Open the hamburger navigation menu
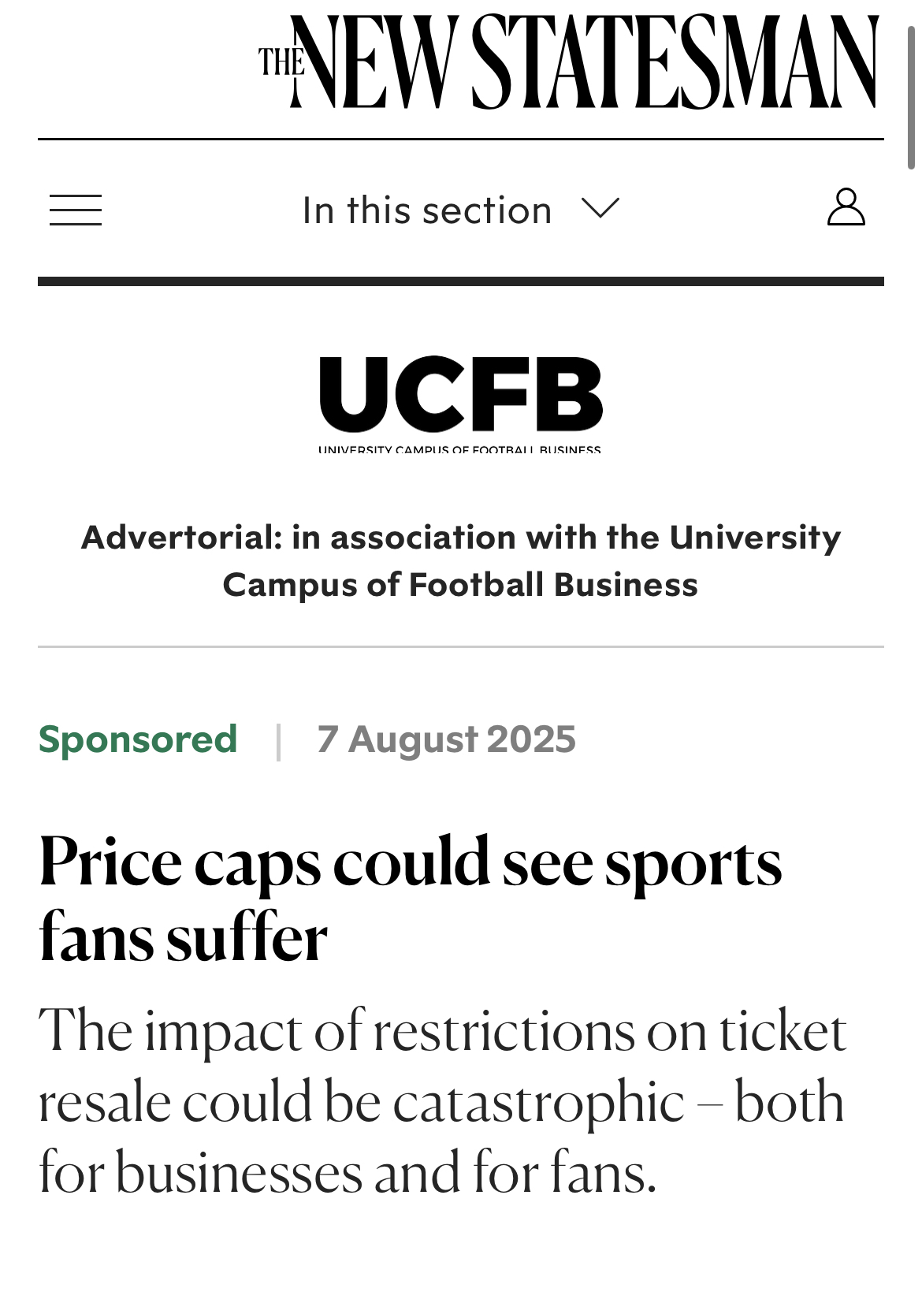The height and width of the screenshot is (1303, 922). pos(76,210)
